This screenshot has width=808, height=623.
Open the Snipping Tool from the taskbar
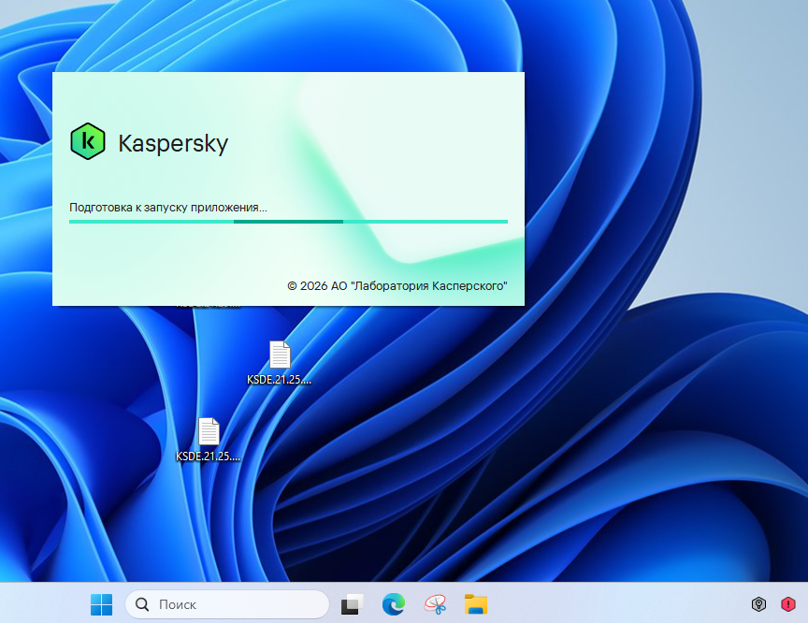pyautogui.click(x=435, y=604)
